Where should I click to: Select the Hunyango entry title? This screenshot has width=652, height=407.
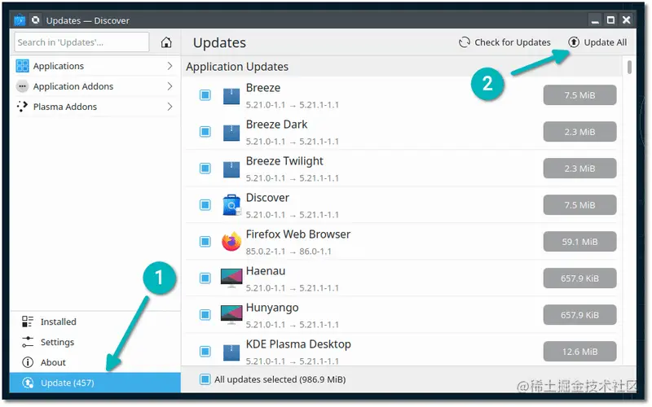point(272,308)
